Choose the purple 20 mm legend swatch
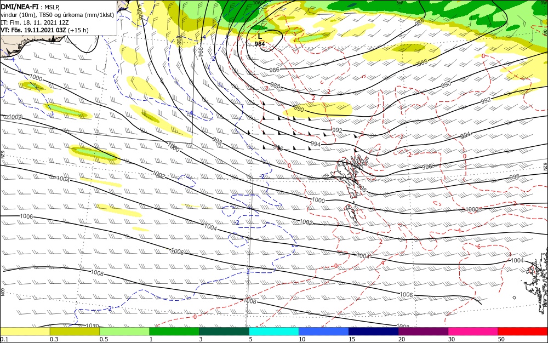Viewport: 548px width, 343px height. point(423,331)
